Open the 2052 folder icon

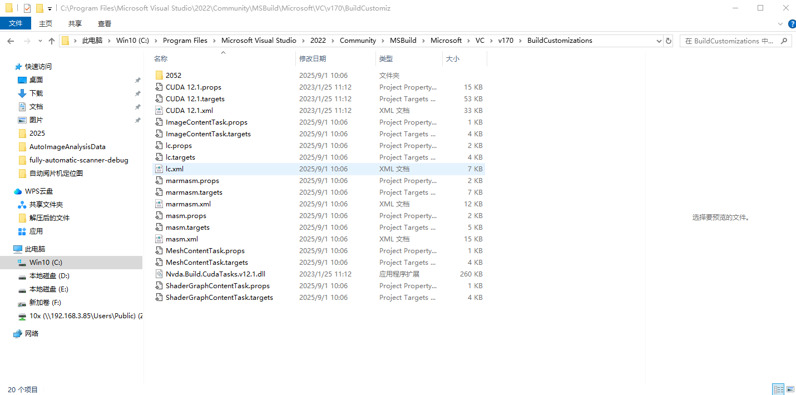pos(159,76)
